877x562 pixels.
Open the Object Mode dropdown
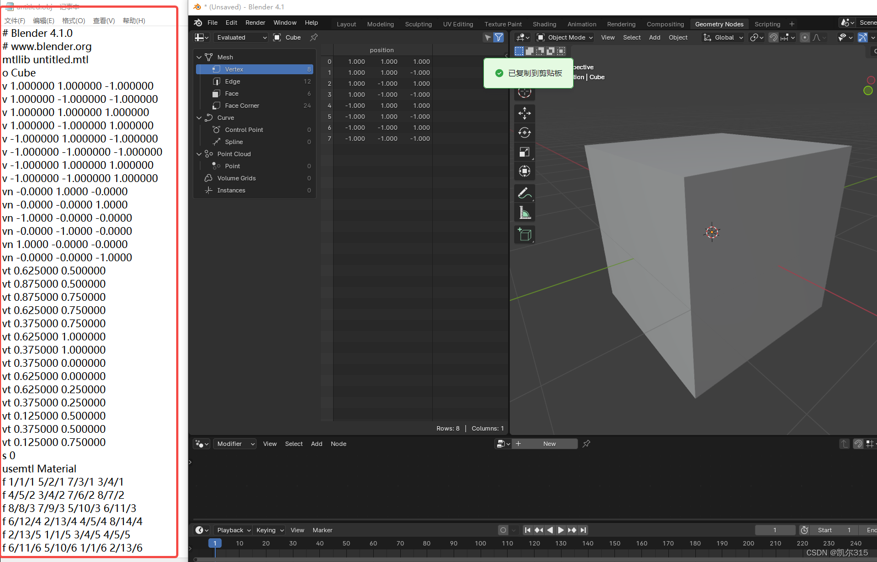tap(565, 37)
